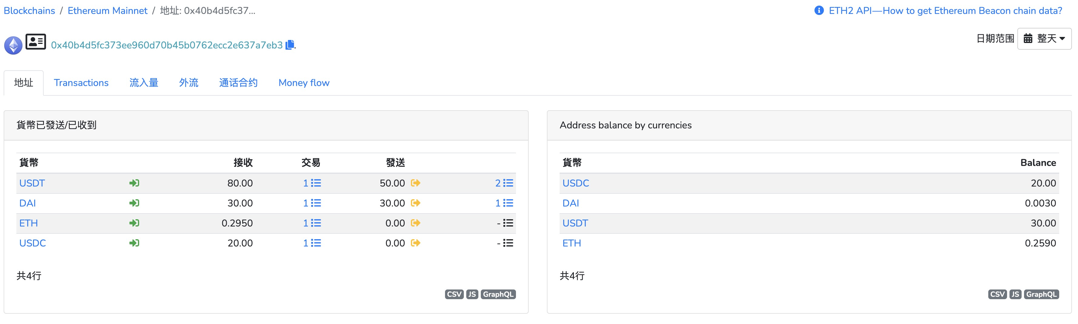Screen dimensions: 1078x324
Task: Select the 通话合约 tab
Action: coord(238,82)
